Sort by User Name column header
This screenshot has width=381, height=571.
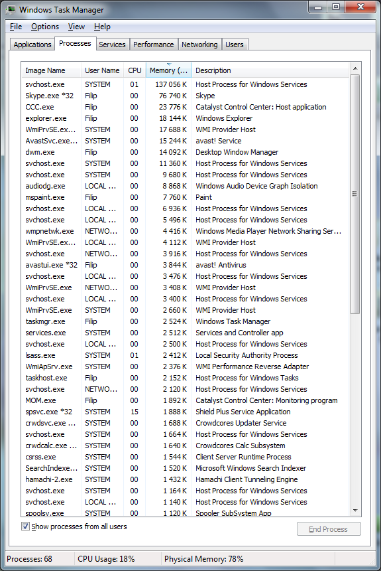pyautogui.click(x=103, y=70)
